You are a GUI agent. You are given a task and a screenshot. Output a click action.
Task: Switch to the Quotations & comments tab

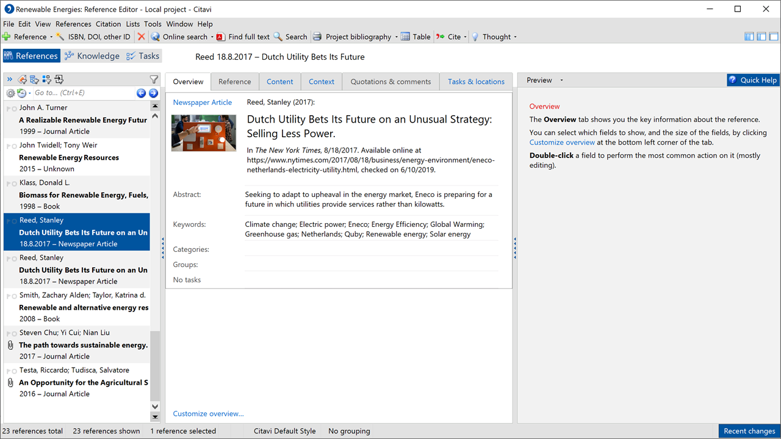pos(390,82)
